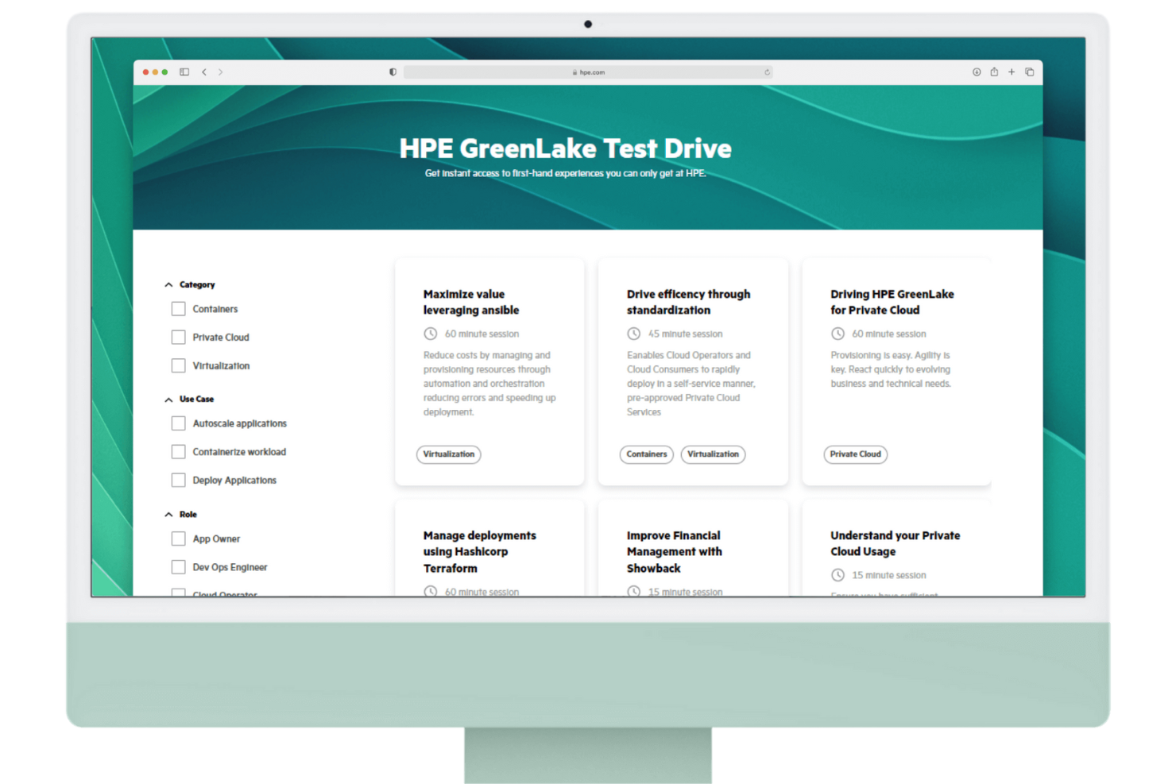1176x784 pixels.
Task: Check the Autoscale applications use case
Action: coord(178,423)
